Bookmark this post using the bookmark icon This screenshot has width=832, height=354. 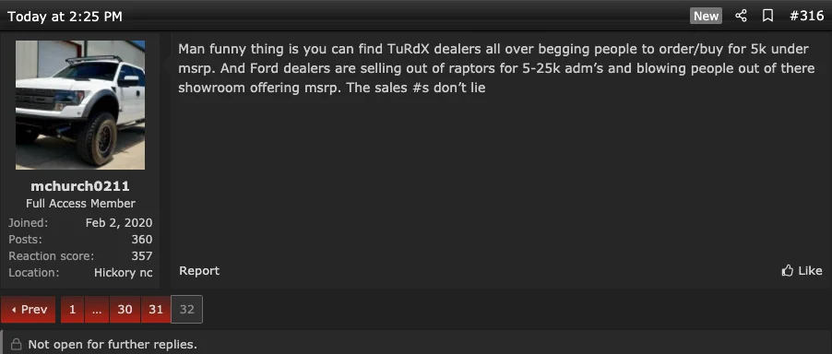(x=767, y=17)
